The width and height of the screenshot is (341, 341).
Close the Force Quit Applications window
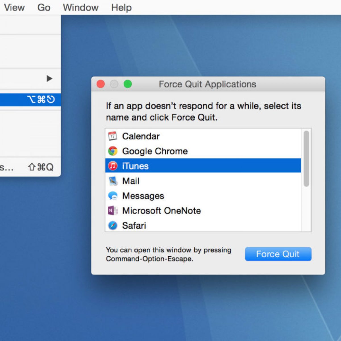click(x=101, y=84)
